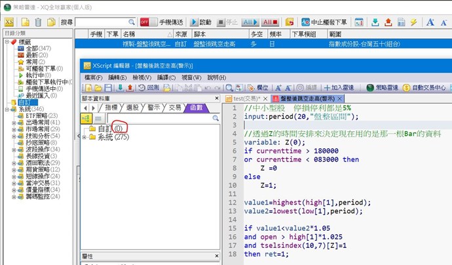Toggle the red OFF switch for 手機傳送

pyautogui.click(x=144, y=22)
